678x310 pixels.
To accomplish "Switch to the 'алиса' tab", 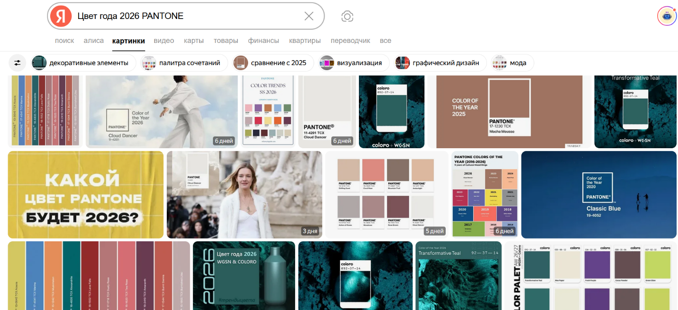I will point(94,41).
